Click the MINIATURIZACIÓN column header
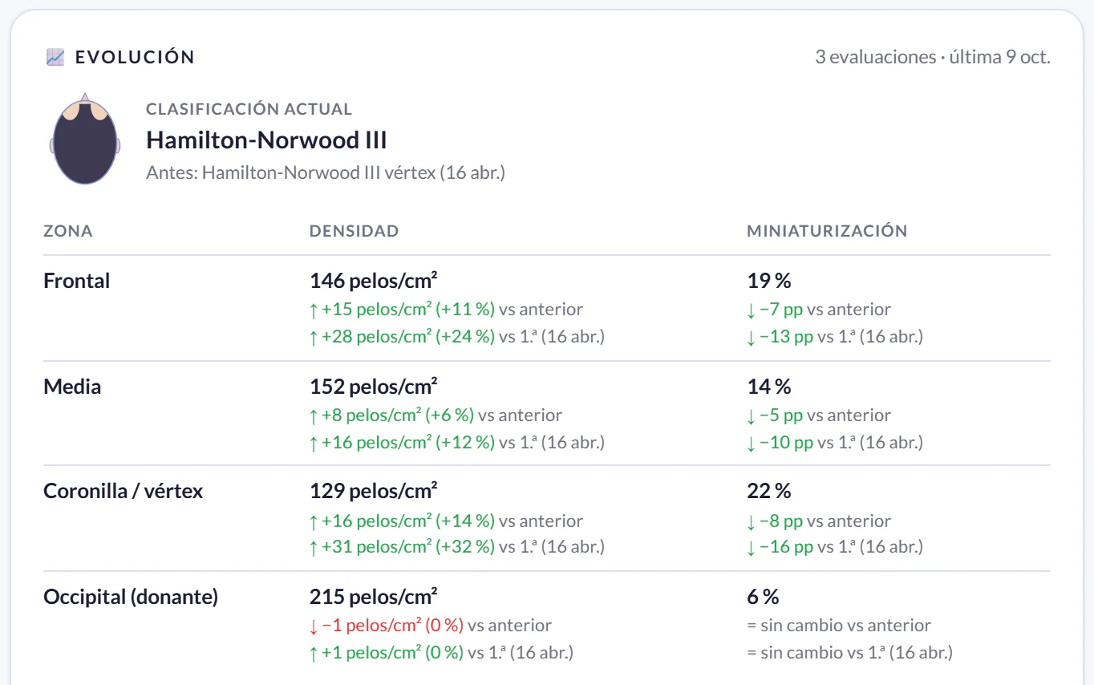 click(828, 231)
